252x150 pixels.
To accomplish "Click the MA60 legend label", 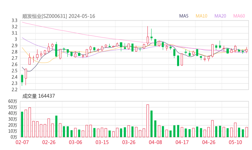I will [239, 16].
